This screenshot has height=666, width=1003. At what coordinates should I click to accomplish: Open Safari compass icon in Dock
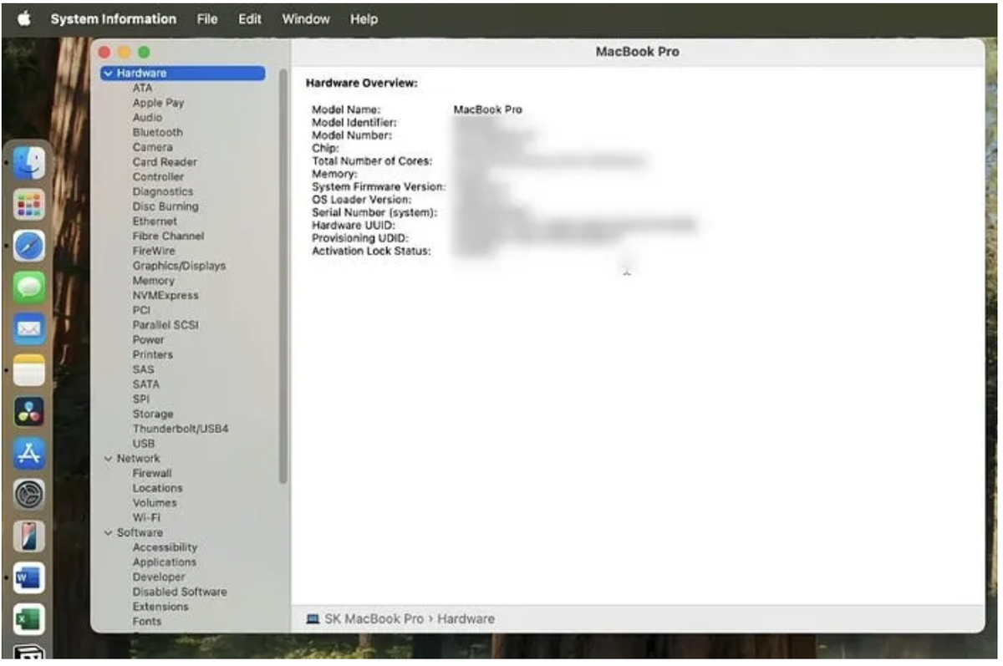click(x=29, y=246)
